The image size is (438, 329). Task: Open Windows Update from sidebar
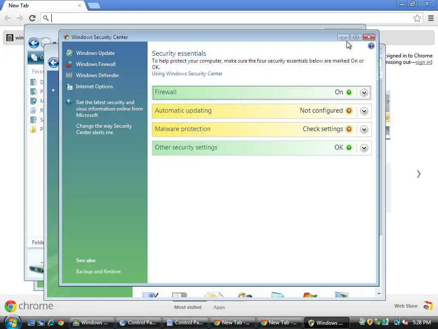pyautogui.click(x=95, y=53)
